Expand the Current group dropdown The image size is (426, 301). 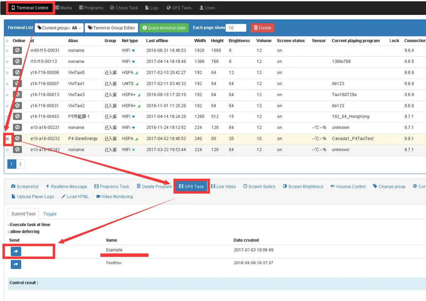59,28
